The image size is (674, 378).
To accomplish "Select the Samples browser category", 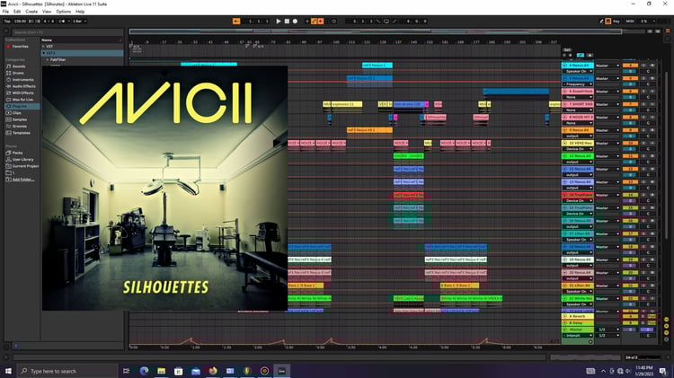I will click(20, 119).
